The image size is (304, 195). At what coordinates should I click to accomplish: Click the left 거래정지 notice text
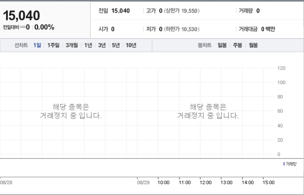70,111
